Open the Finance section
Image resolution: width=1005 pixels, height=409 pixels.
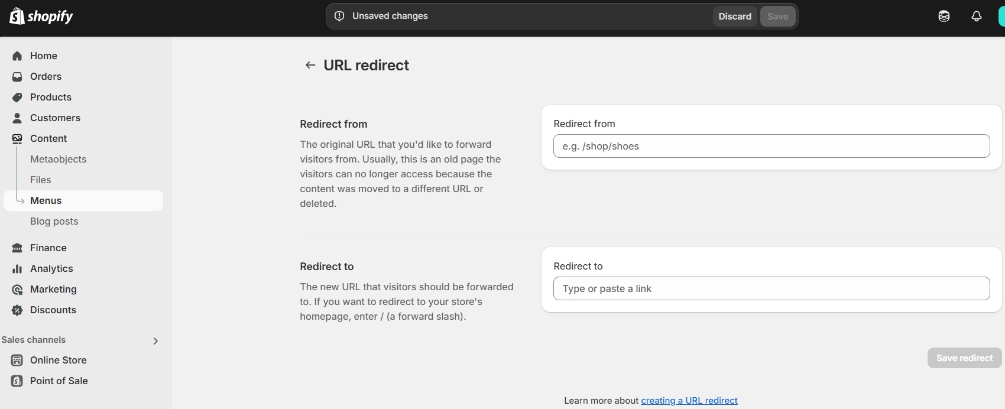[48, 248]
